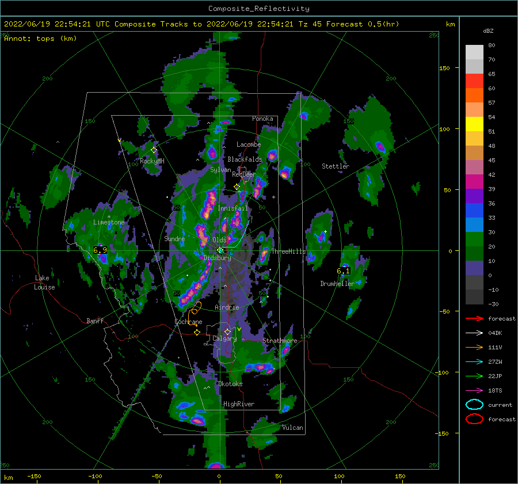Image resolution: width=518 pixels, height=484 pixels.
Task: Click the Airdrie city label
Action: click(227, 307)
